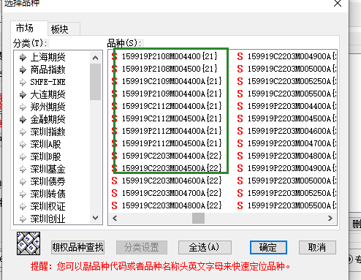Viewport: 361px width, 280px height.
Task: Click instrument list horizontal scrollbar thumb
Action: click(x=198, y=218)
